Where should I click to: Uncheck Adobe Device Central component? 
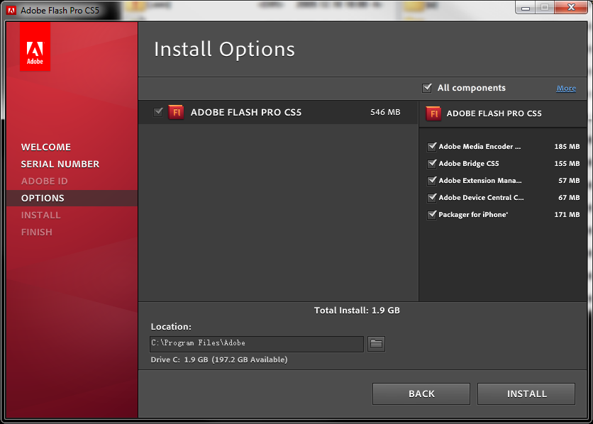431,198
